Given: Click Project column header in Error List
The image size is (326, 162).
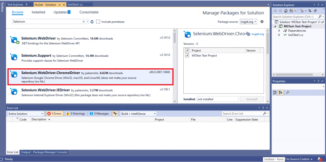Looking at the screenshot, I should pyautogui.click(x=172, y=119).
